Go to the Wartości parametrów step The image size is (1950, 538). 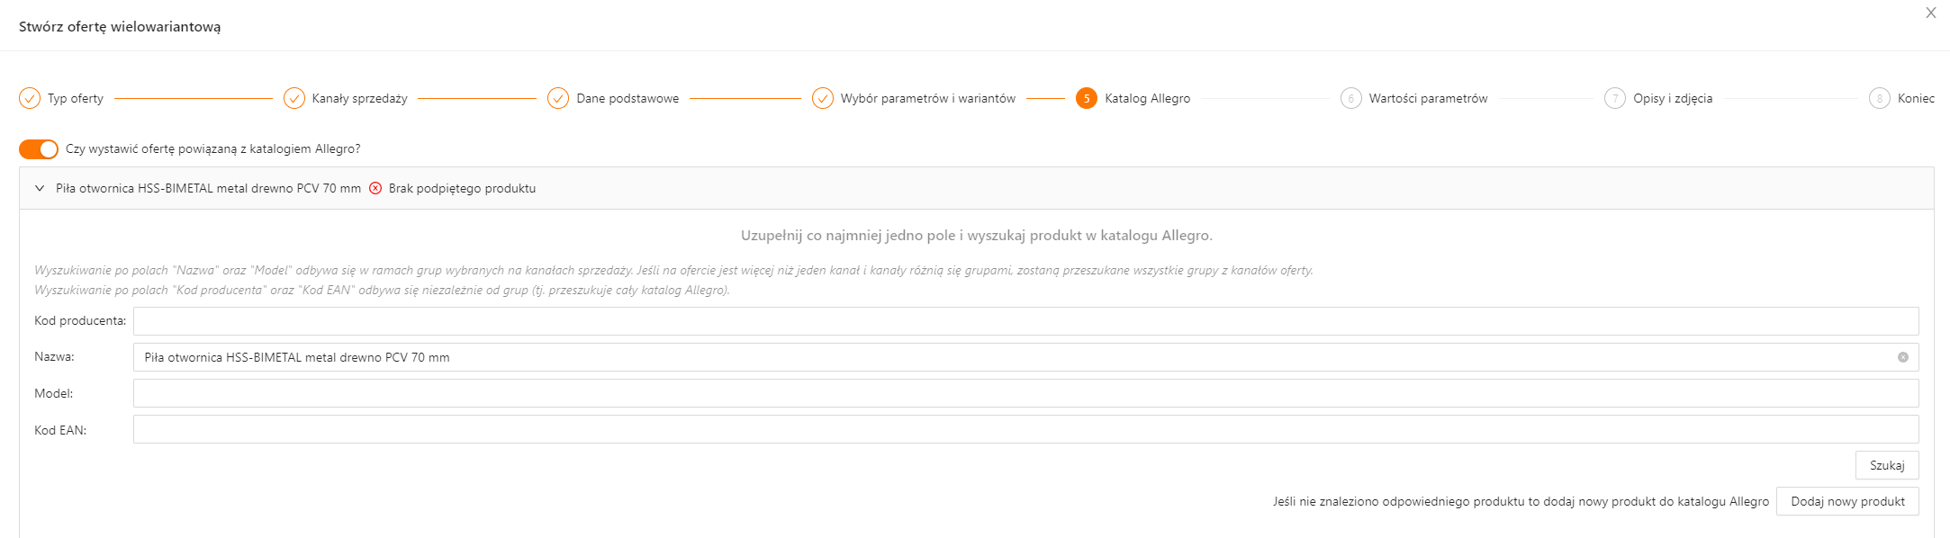1428,98
